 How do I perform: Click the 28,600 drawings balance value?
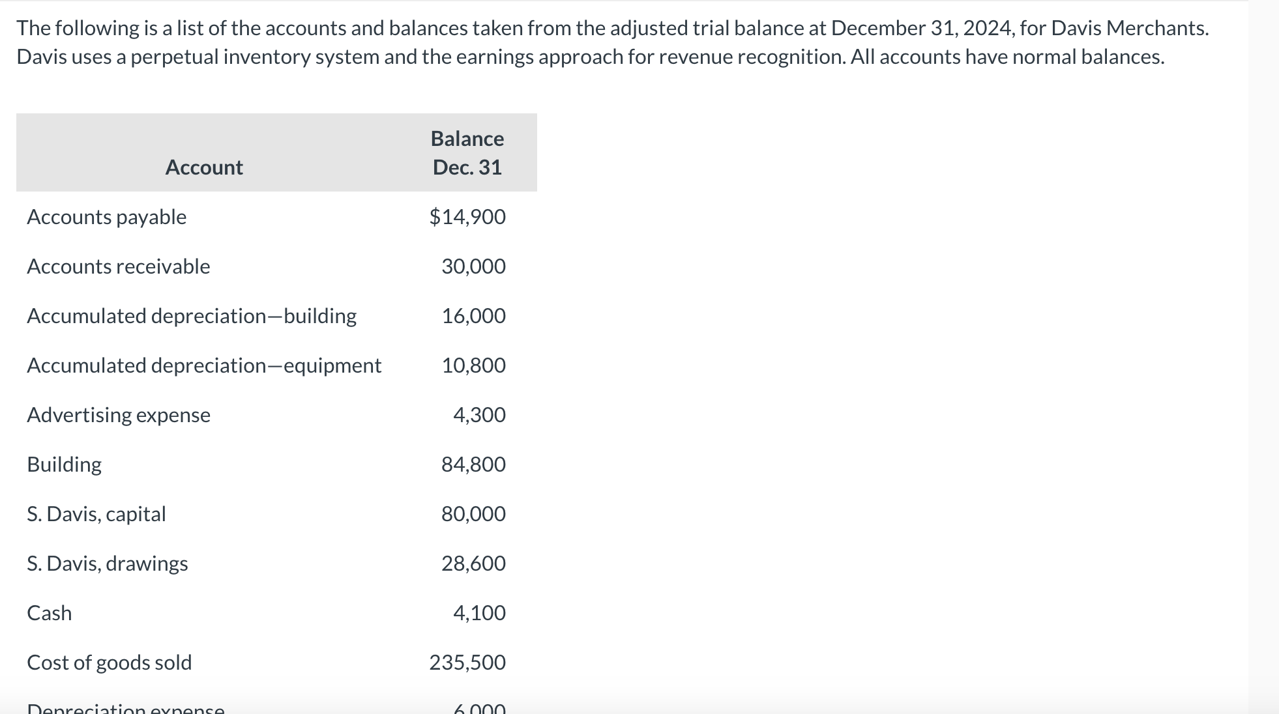tap(473, 564)
